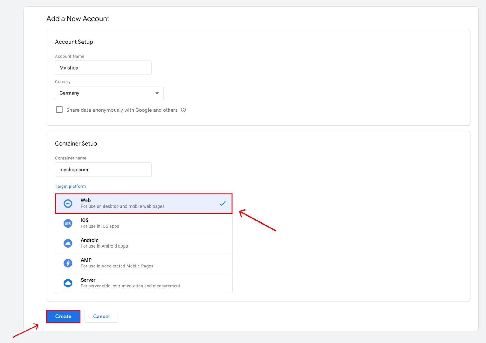
Task: Select Germany country combo box
Action: [x=109, y=93]
